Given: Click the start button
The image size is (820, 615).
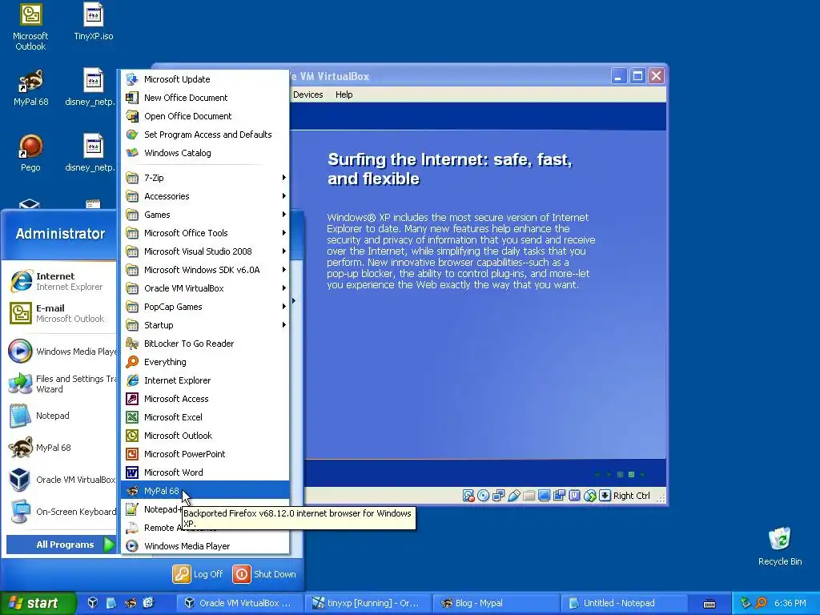Looking at the screenshot, I should click(38, 603).
